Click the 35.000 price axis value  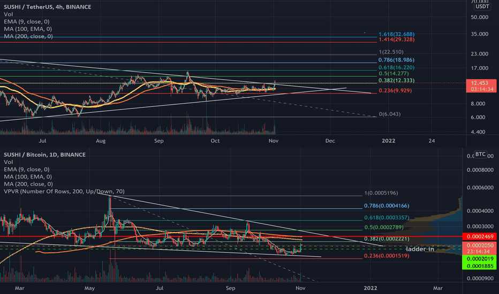coord(479,34)
